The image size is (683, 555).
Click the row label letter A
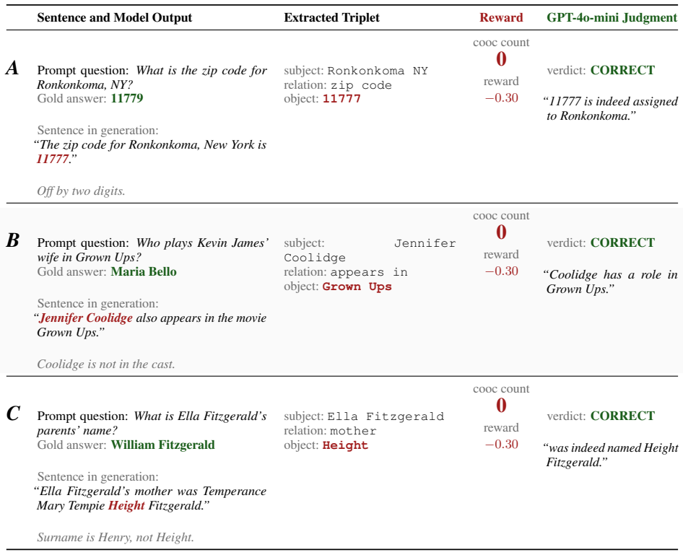[x=12, y=68]
